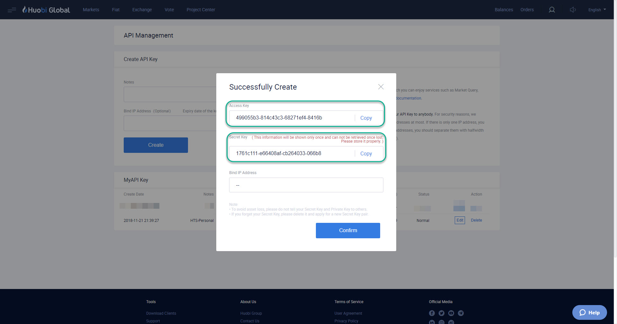Viewport: 617px width, 324px height.
Task: Click the announcement speaker icon
Action: click(x=573, y=10)
